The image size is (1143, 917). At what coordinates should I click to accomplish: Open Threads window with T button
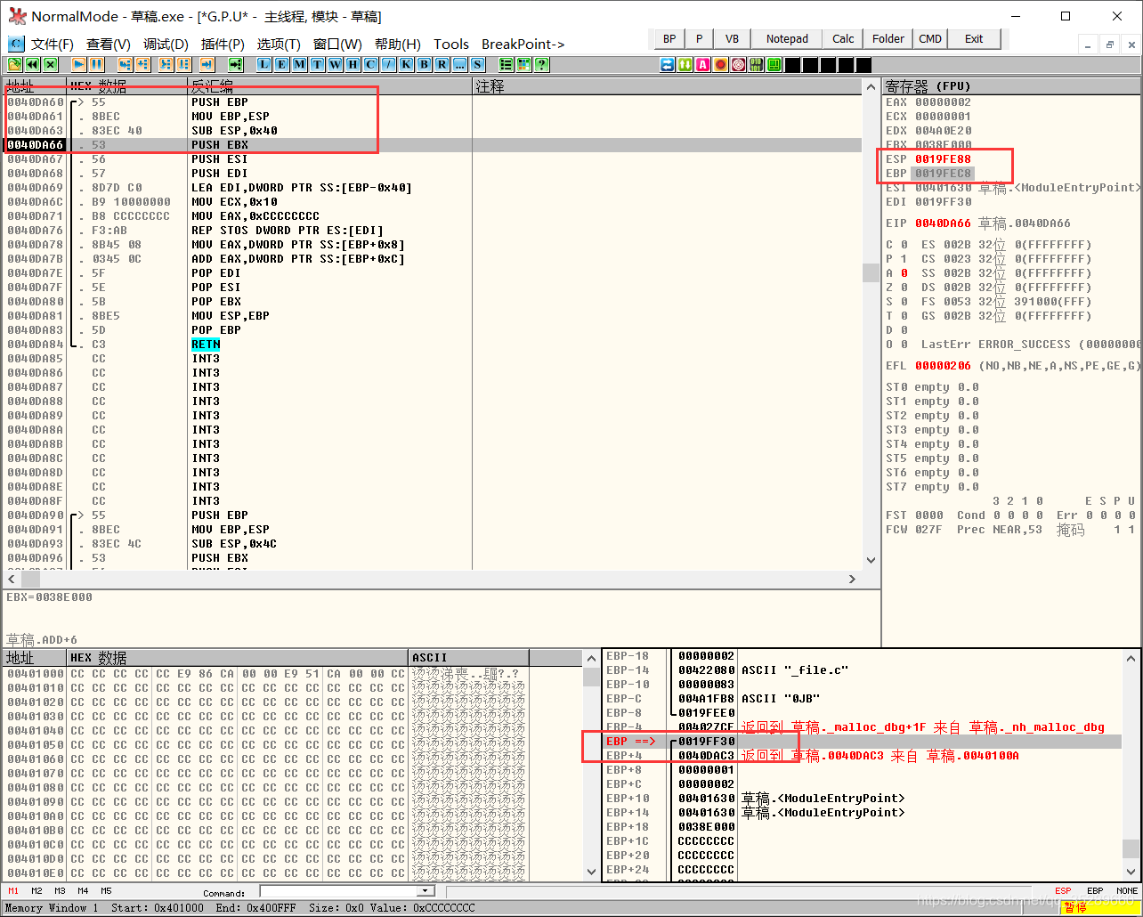click(x=318, y=64)
